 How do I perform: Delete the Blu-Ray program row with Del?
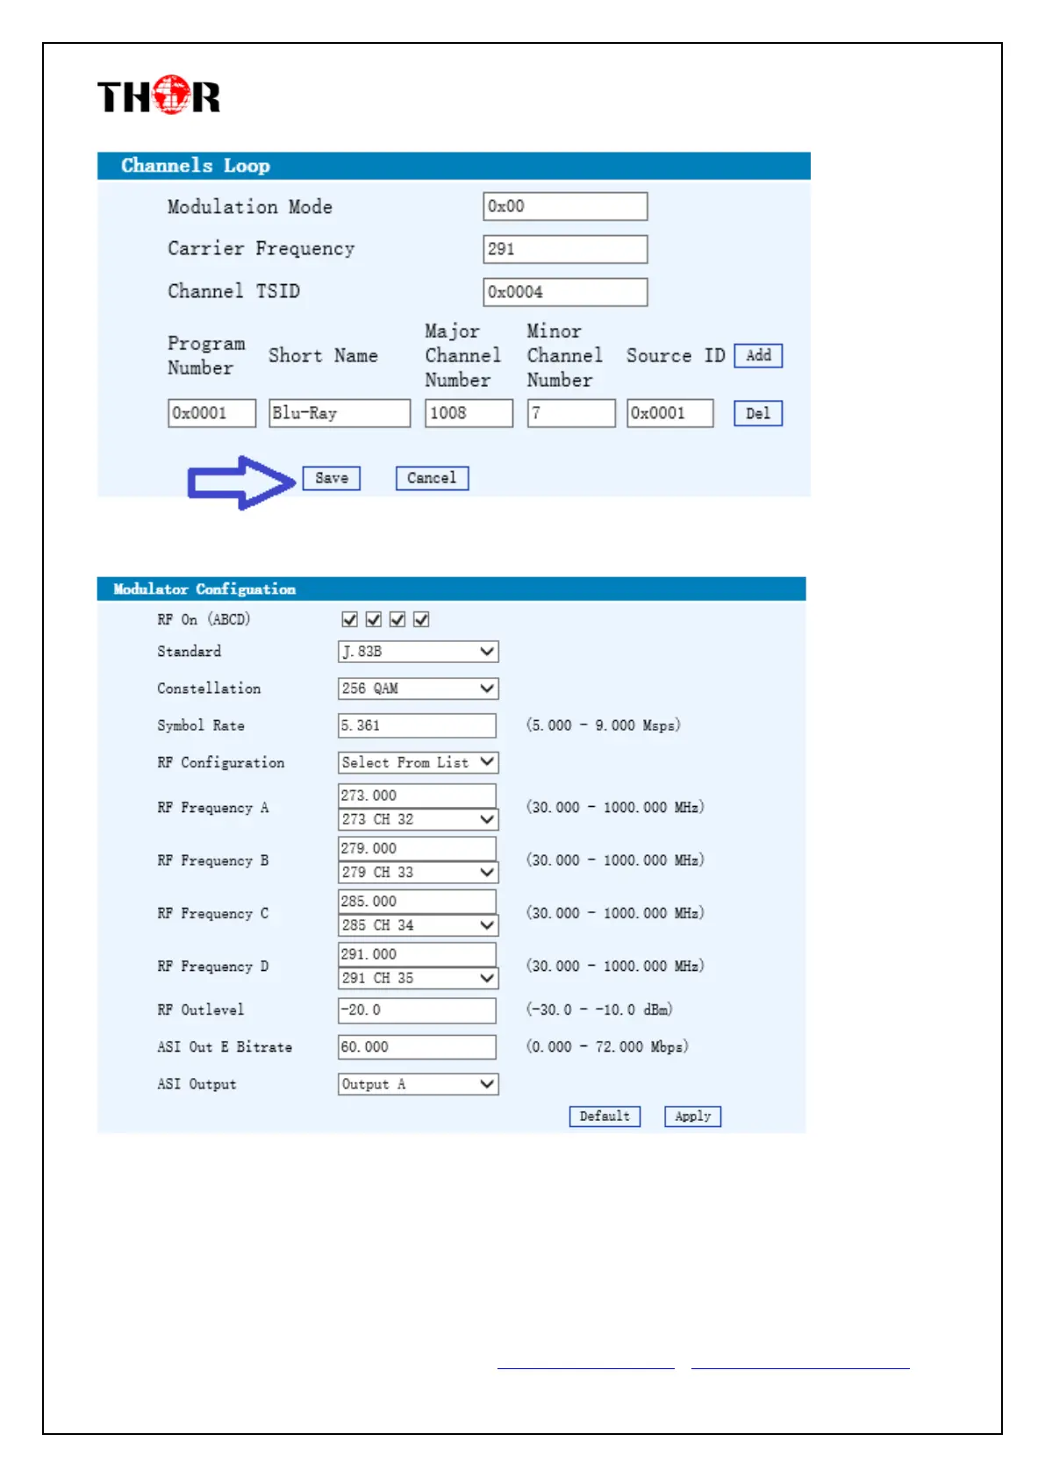758,413
